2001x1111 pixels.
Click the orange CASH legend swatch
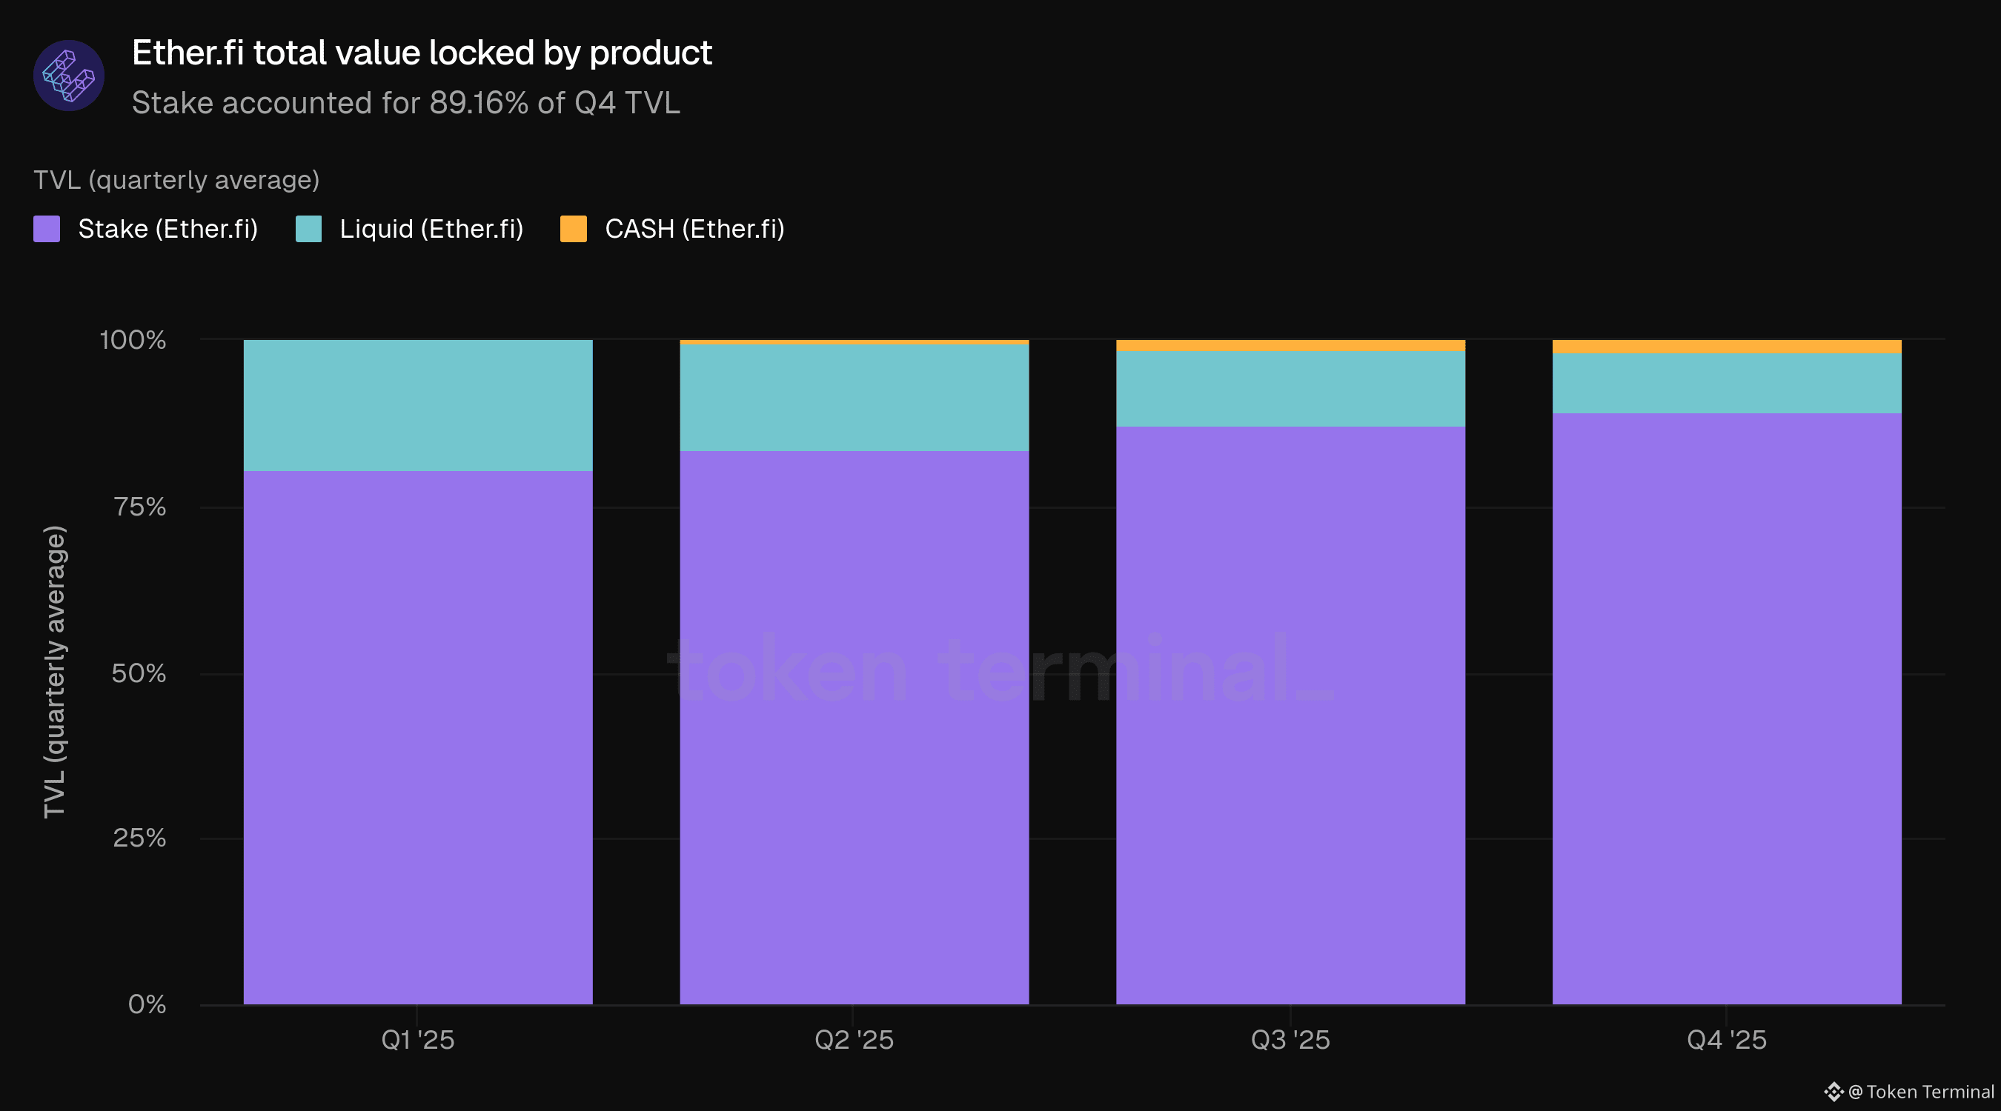pyautogui.click(x=574, y=229)
